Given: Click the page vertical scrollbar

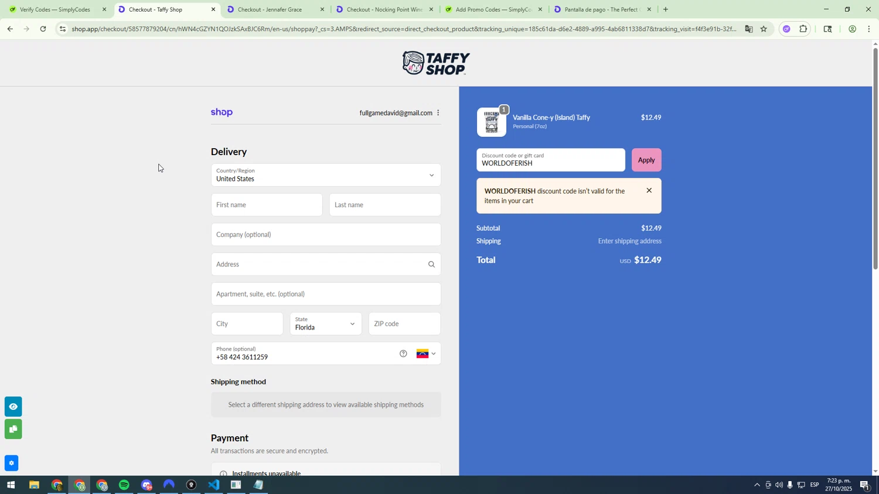Looking at the screenshot, I should coord(875,158).
